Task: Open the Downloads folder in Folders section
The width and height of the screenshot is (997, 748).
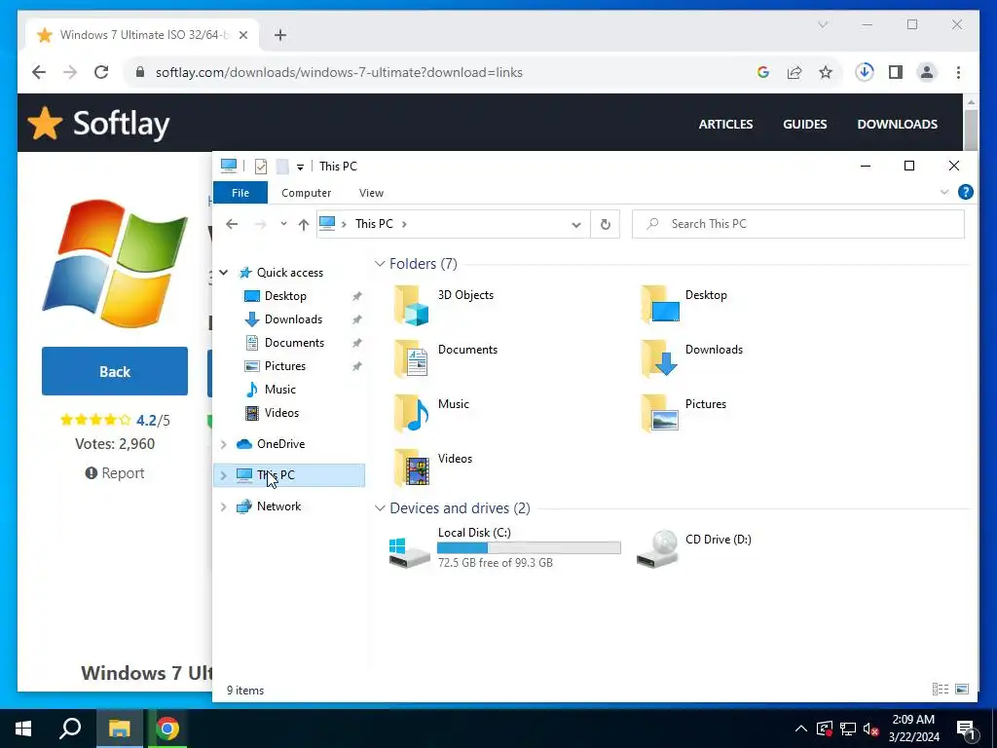Action: (x=659, y=358)
